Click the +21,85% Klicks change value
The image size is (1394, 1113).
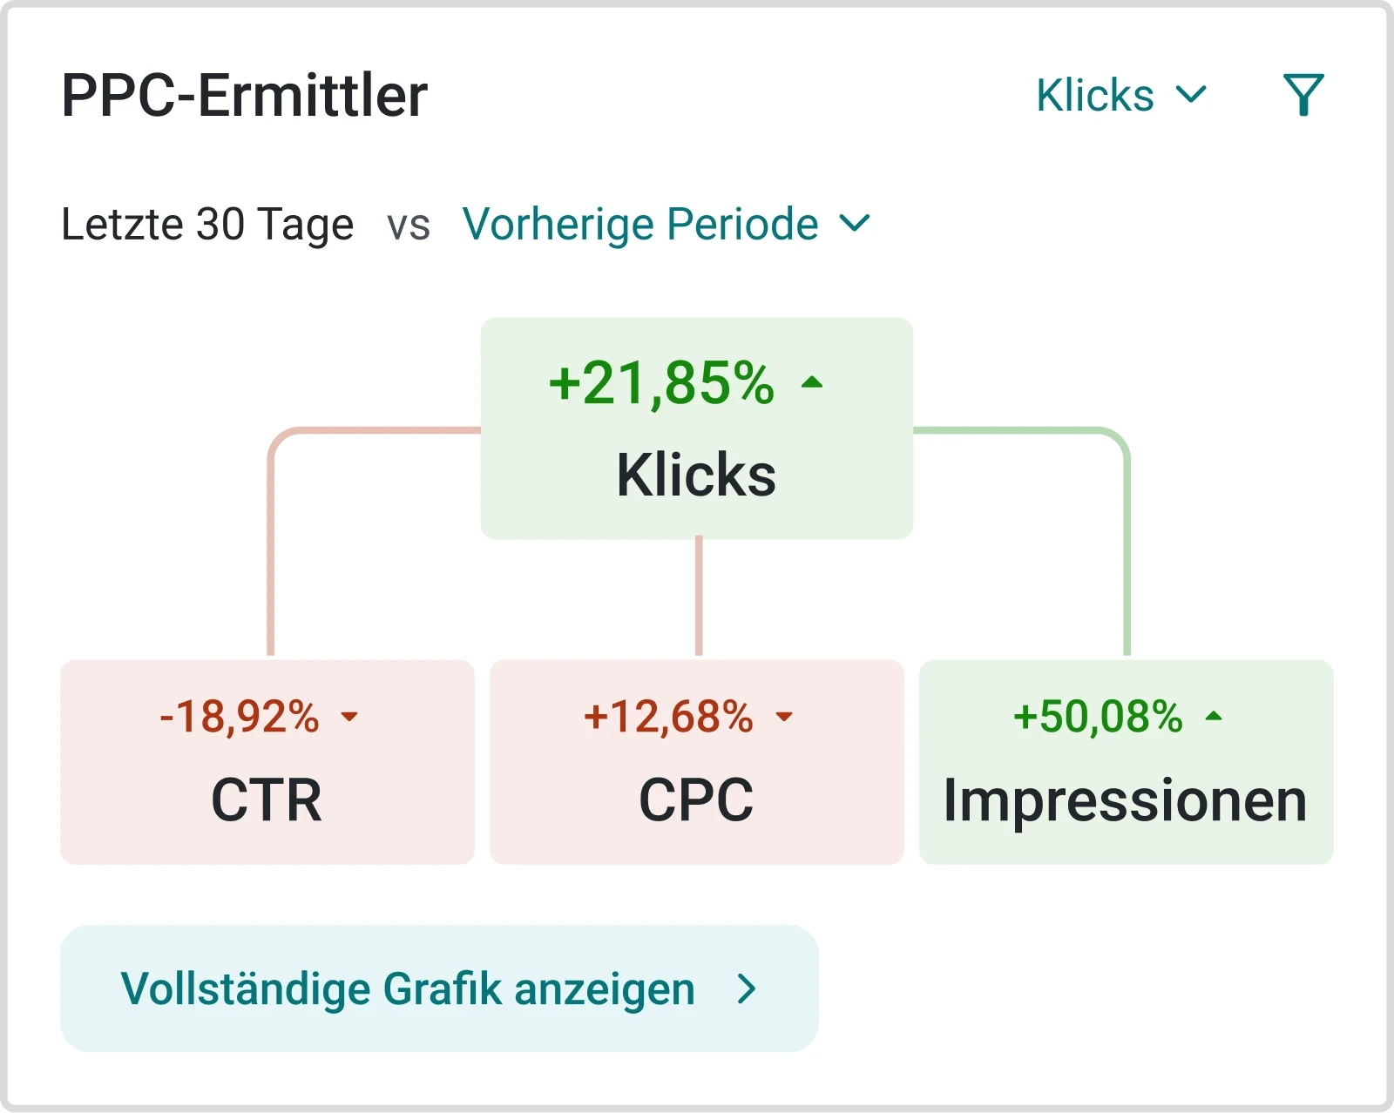(x=661, y=382)
